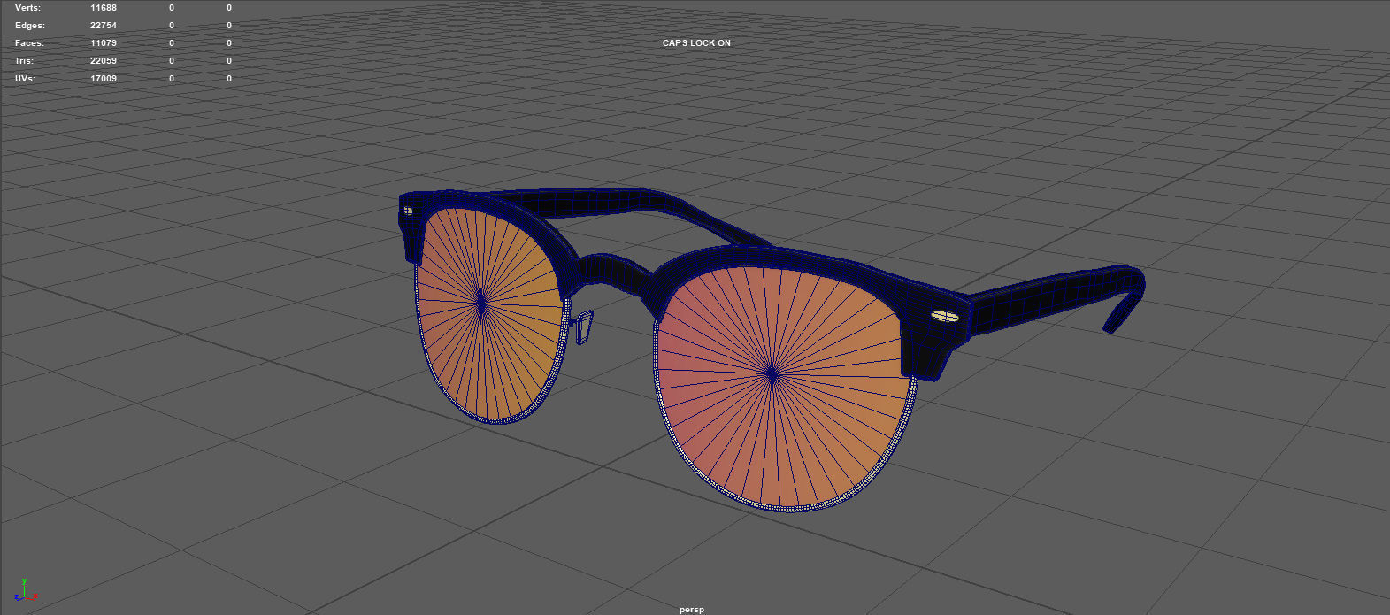Image resolution: width=1390 pixels, height=615 pixels.
Task: Click the center vertex of the smaller lens
Action: tap(481, 303)
